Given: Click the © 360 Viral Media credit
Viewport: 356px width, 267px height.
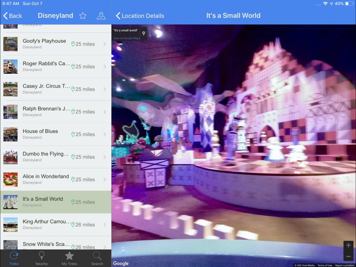Looking at the screenshot, I should [304, 265].
